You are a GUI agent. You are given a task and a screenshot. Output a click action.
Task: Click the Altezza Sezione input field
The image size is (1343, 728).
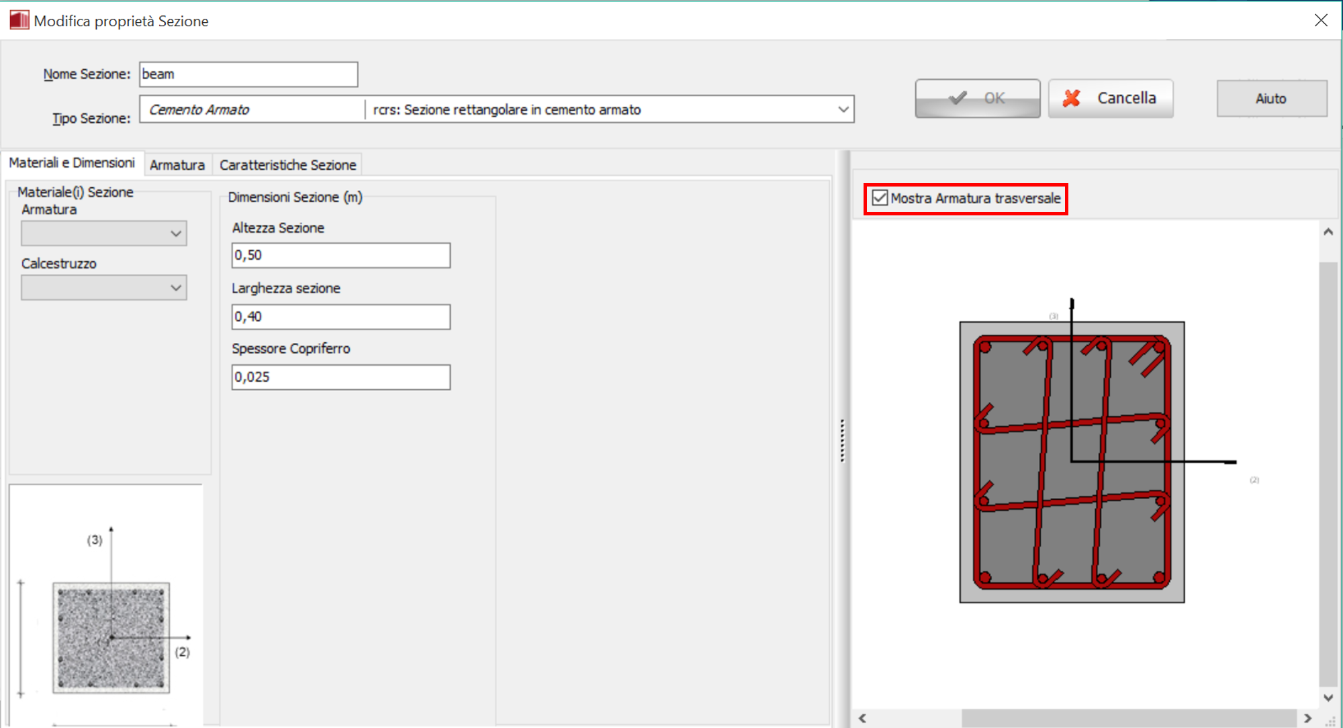pos(340,256)
